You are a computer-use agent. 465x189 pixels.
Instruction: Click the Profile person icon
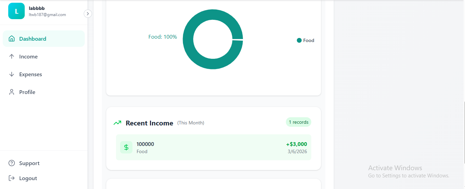point(12,92)
